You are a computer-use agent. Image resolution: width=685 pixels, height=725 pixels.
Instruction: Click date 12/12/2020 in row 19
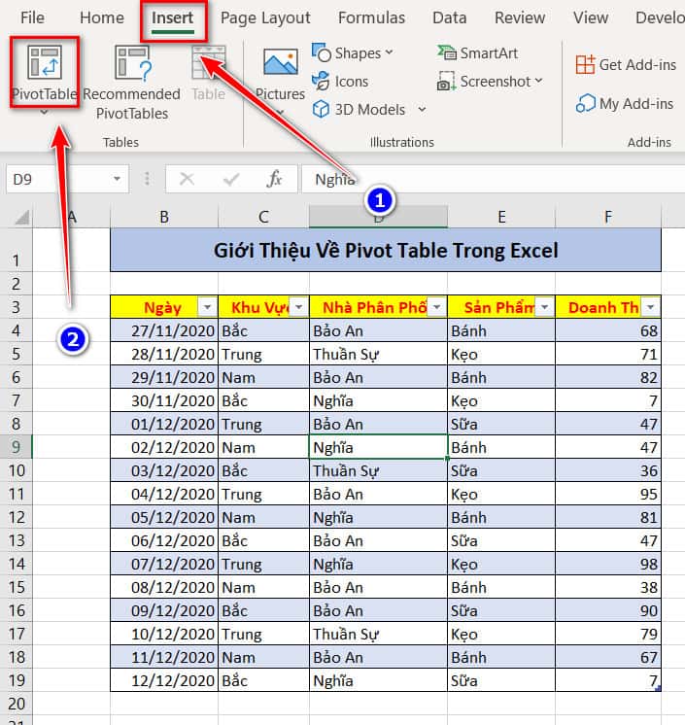(164, 680)
